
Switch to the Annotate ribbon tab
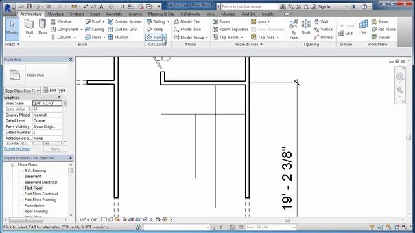coord(114,14)
